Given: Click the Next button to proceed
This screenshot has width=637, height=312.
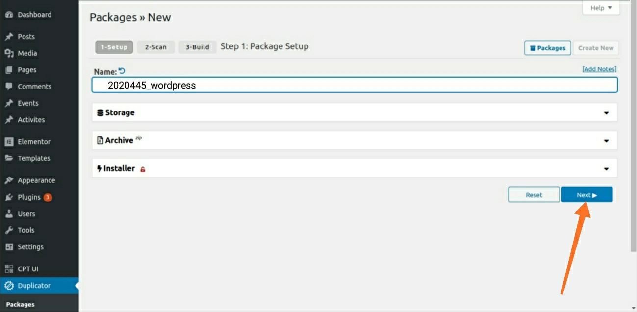Looking at the screenshot, I should [586, 194].
